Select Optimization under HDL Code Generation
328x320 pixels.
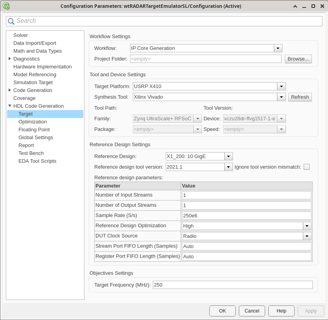33,121
